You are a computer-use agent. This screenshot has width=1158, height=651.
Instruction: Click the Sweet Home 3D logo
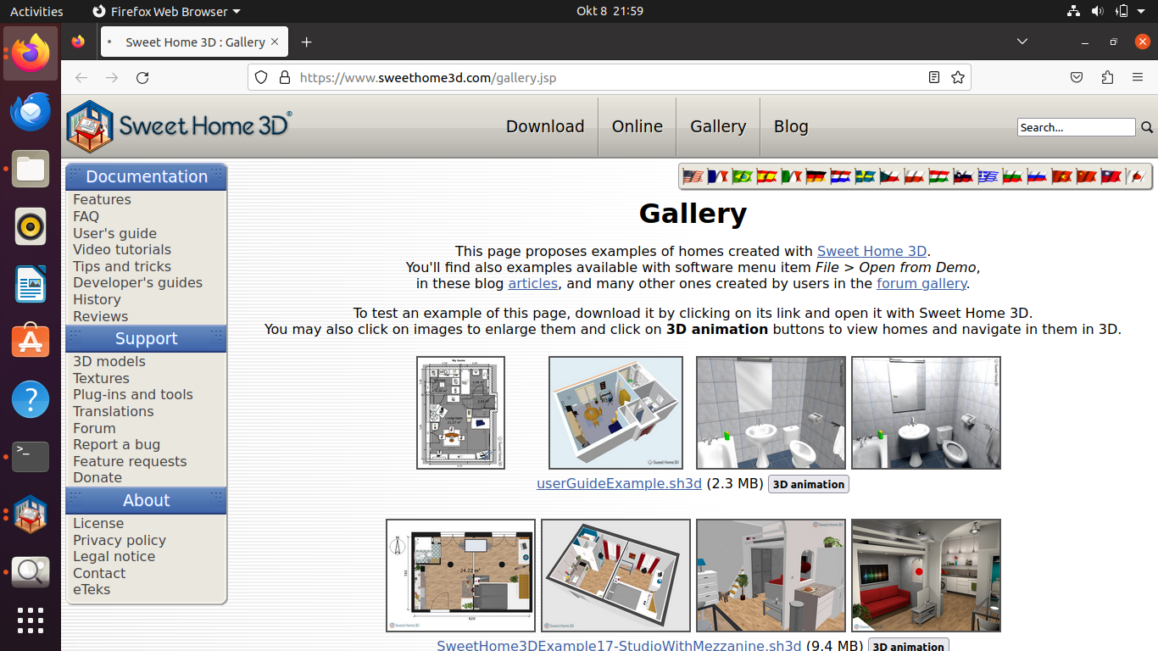(x=179, y=126)
